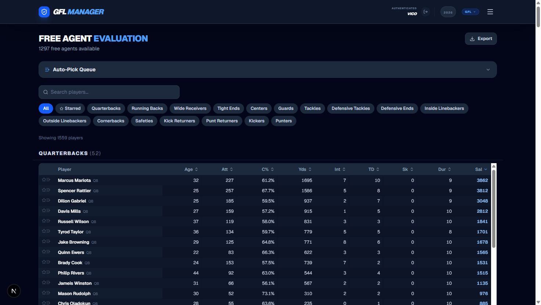Open the hamburger menu
This screenshot has height=305, width=541.
[490, 12]
